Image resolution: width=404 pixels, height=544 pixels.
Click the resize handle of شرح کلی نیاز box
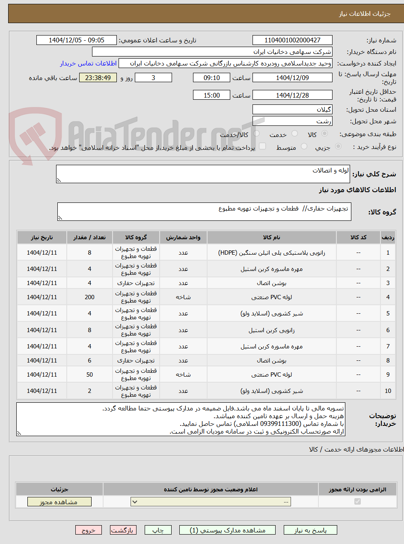(x=59, y=181)
